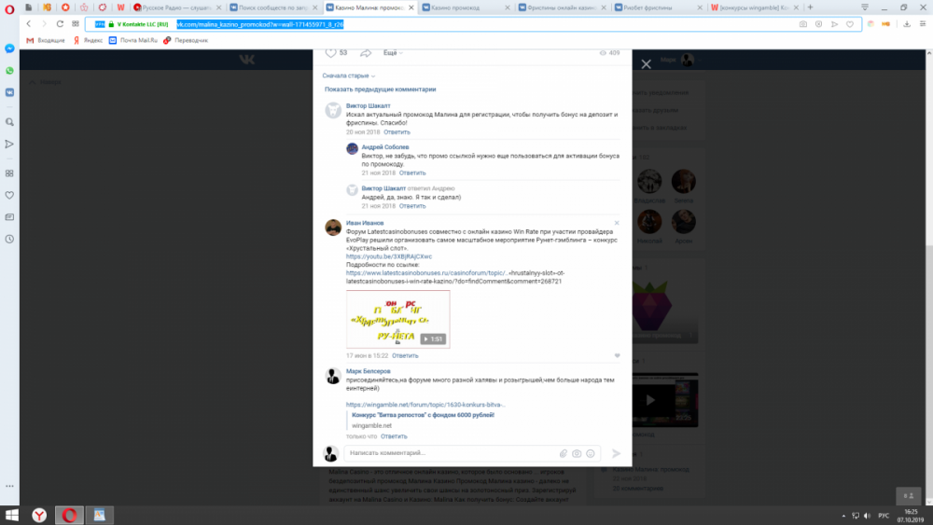The height and width of the screenshot is (525, 933).
Task: Open VK messenger in Opera sidebar
Action: [x=9, y=92]
